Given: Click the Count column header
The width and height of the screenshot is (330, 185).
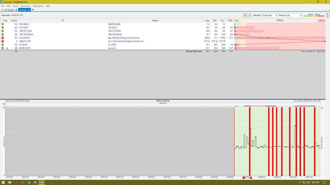Looking at the screenshot, I should click(14, 20).
